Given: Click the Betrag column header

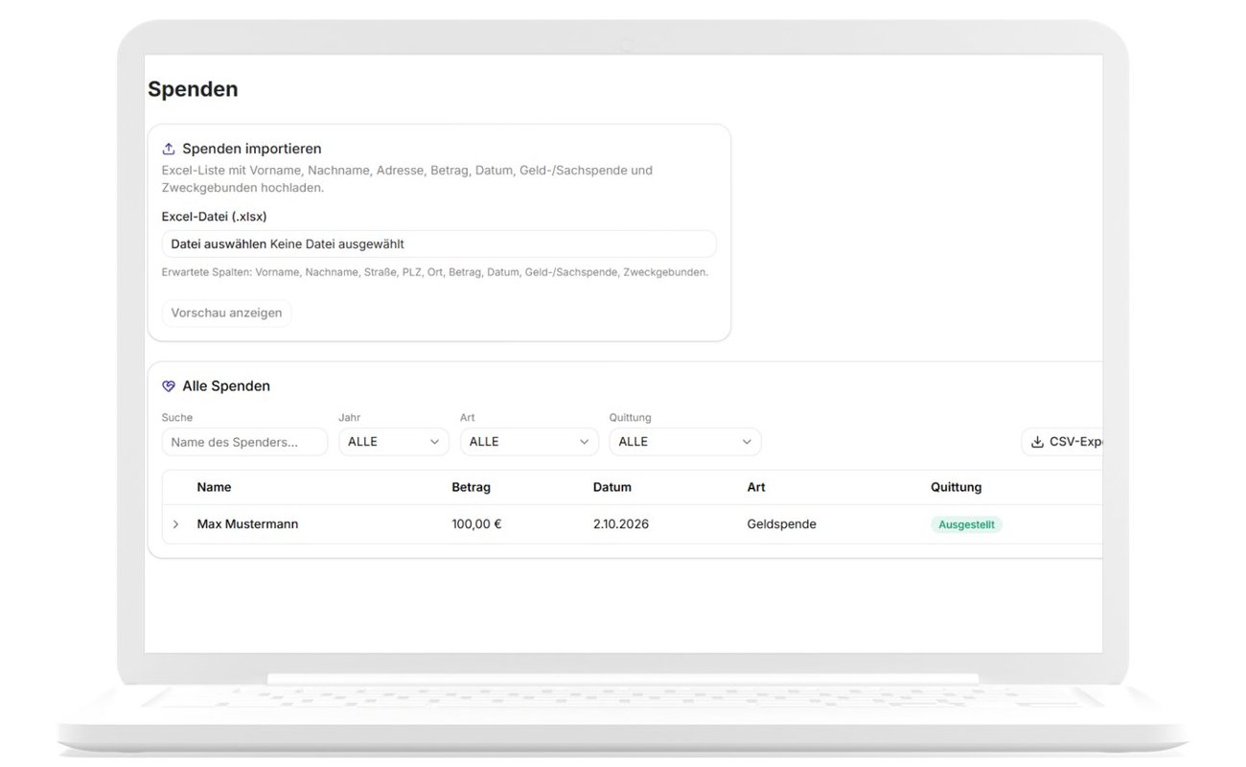Looking at the screenshot, I should coord(471,487).
